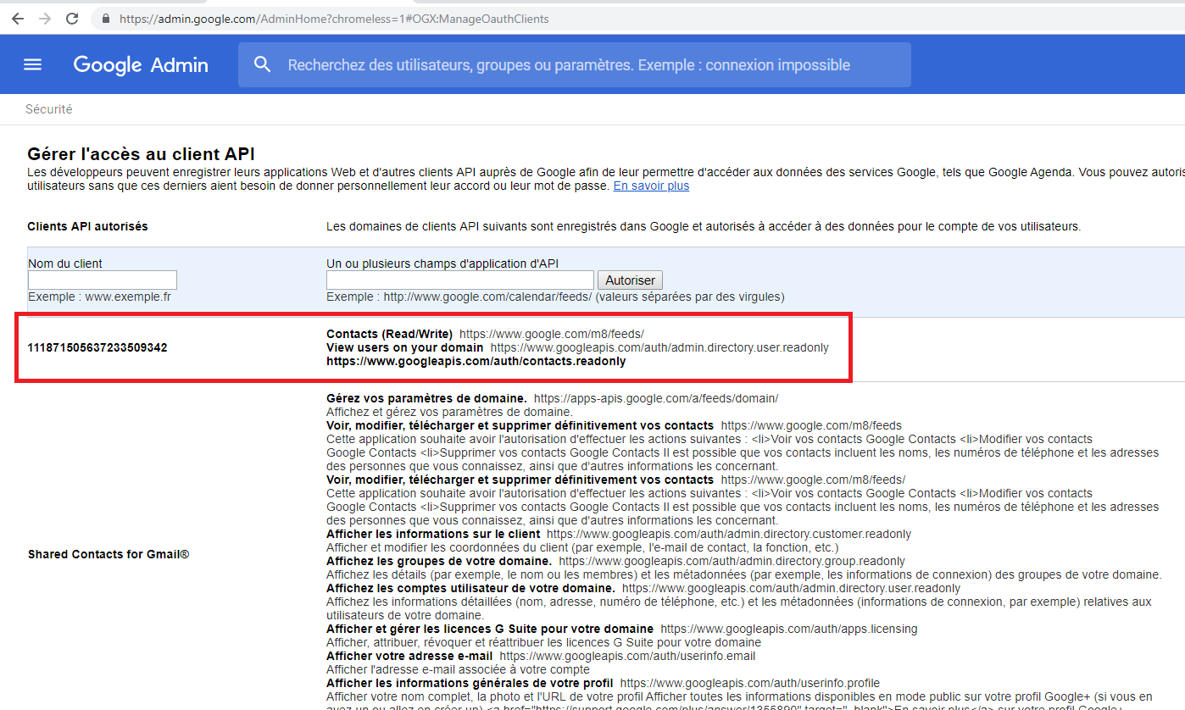This screenshot has height=710, width=1185.
Task: Click the search magnifier icon
Action: [x=262, y=64]
